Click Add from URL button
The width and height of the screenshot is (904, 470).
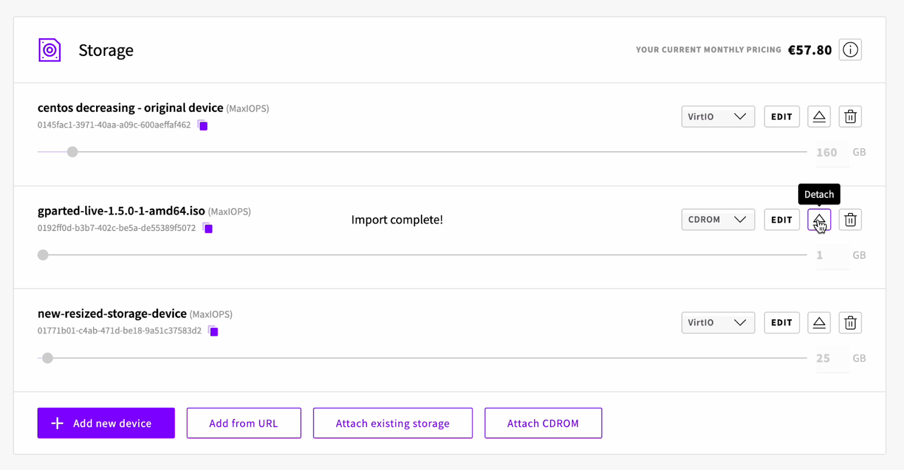[244, 423]
